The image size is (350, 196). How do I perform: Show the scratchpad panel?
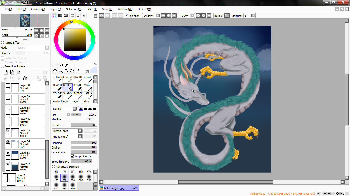84,16
